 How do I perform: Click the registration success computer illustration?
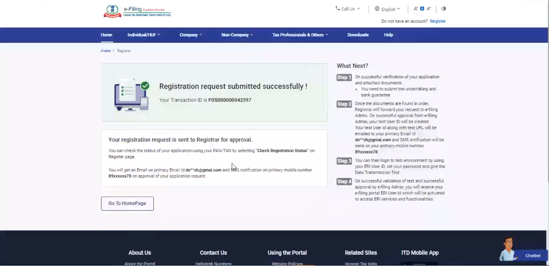(132, 95)
